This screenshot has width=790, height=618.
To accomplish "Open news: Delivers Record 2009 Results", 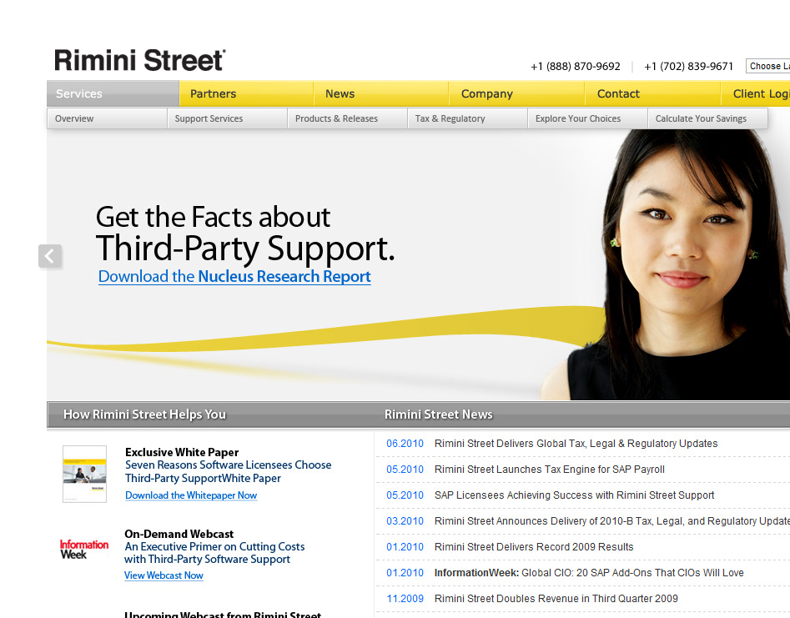I will [534, 547].
